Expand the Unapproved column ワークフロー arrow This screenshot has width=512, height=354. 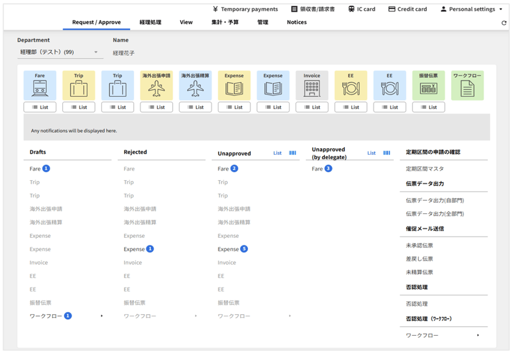click(x=289, y=315)
